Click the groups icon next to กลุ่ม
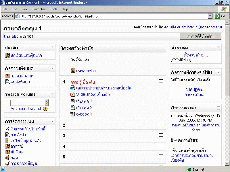This screenshot has height=172, width=230. [7, 158]
